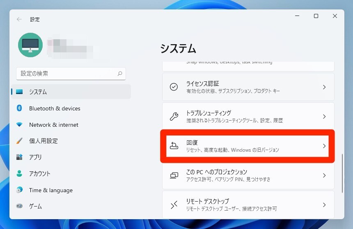
Task: Click the Network Wi-Fi icon in sidebar
Action: tap(19, 124)
